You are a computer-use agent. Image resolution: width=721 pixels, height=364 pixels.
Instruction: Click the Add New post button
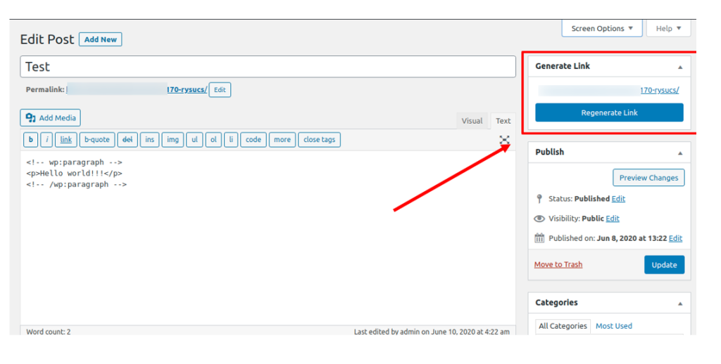click(100, 39)
